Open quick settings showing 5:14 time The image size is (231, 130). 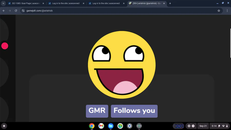[x=219, y=126]
